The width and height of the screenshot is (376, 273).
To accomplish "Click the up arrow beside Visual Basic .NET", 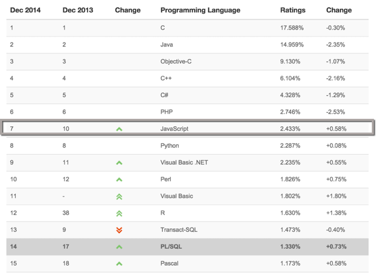I will tap(119, 163).
